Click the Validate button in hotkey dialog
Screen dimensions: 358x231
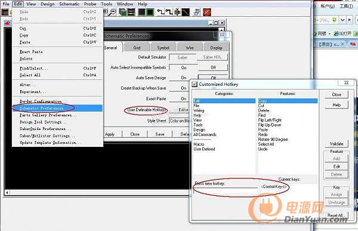point(337,144)
